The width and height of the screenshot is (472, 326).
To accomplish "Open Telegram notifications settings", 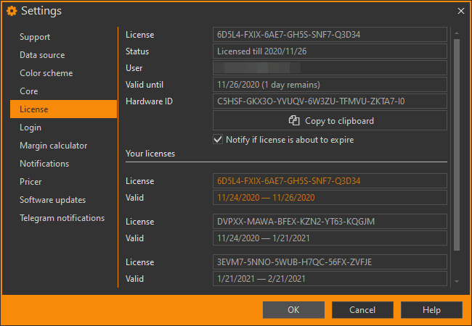I will point(62,218).
